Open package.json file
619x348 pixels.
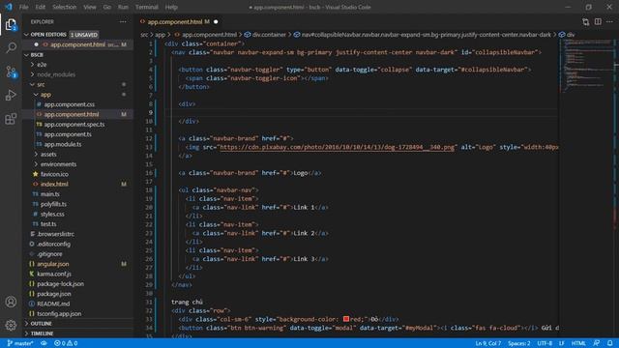point(54,294)
